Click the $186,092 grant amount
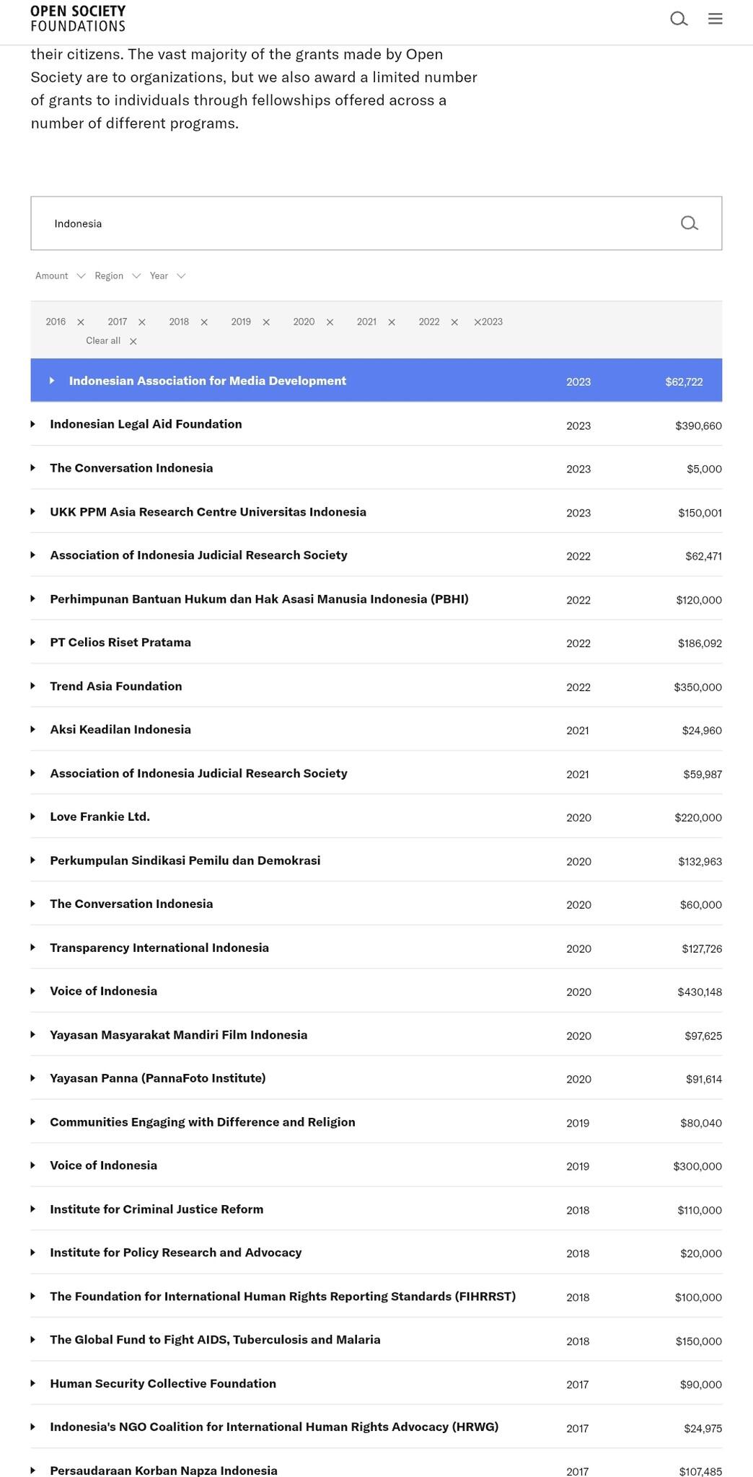Viewport: 753px width, 1477px height. click(x=700, y=643)
